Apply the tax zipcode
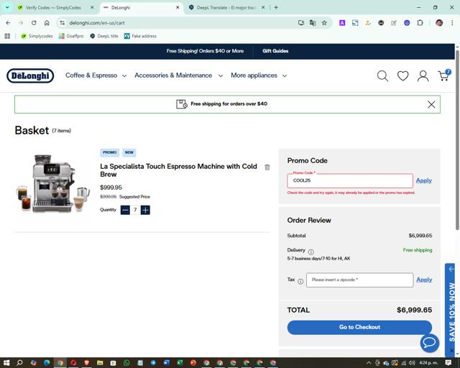 (x=424, y=280)
